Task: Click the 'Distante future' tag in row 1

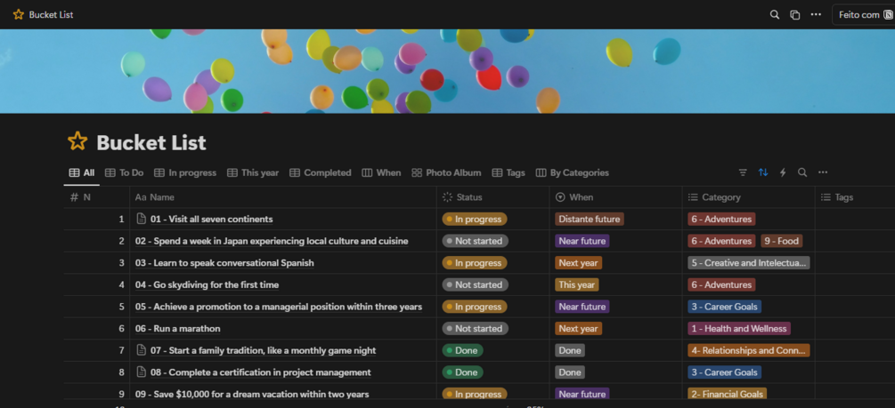Action: click(589, 219)
